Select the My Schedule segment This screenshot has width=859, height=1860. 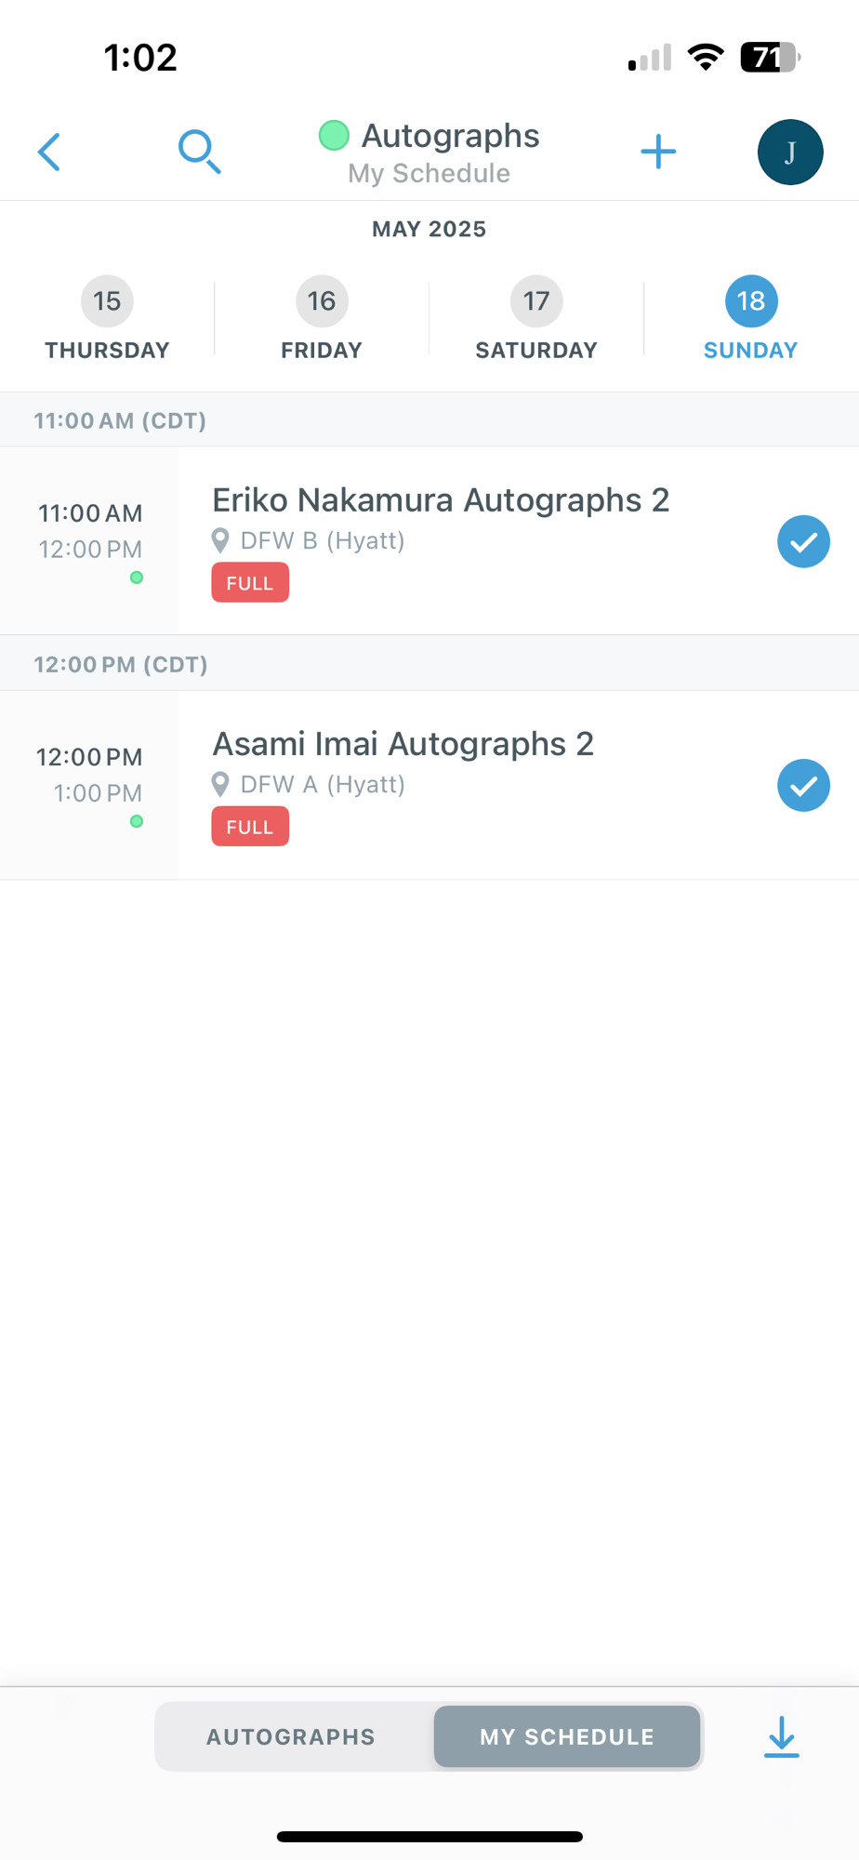click(x=567, y=1736)
